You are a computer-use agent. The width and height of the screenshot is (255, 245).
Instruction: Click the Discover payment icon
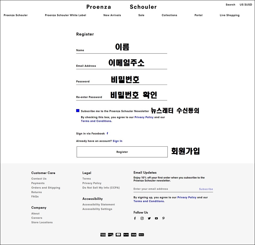[x=110, y=235]
